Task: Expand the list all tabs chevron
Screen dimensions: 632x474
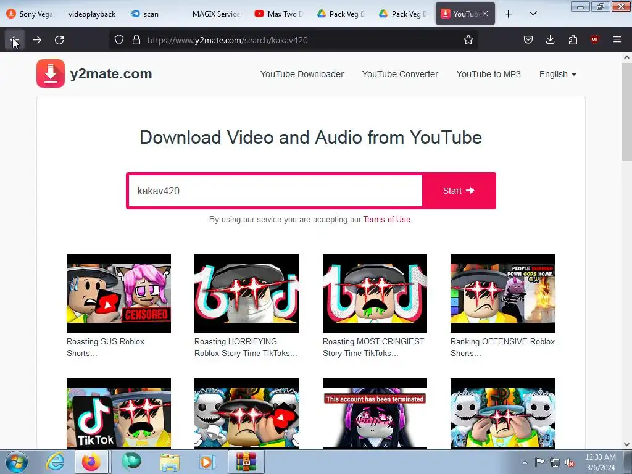Action: click(x=533, y=14)
